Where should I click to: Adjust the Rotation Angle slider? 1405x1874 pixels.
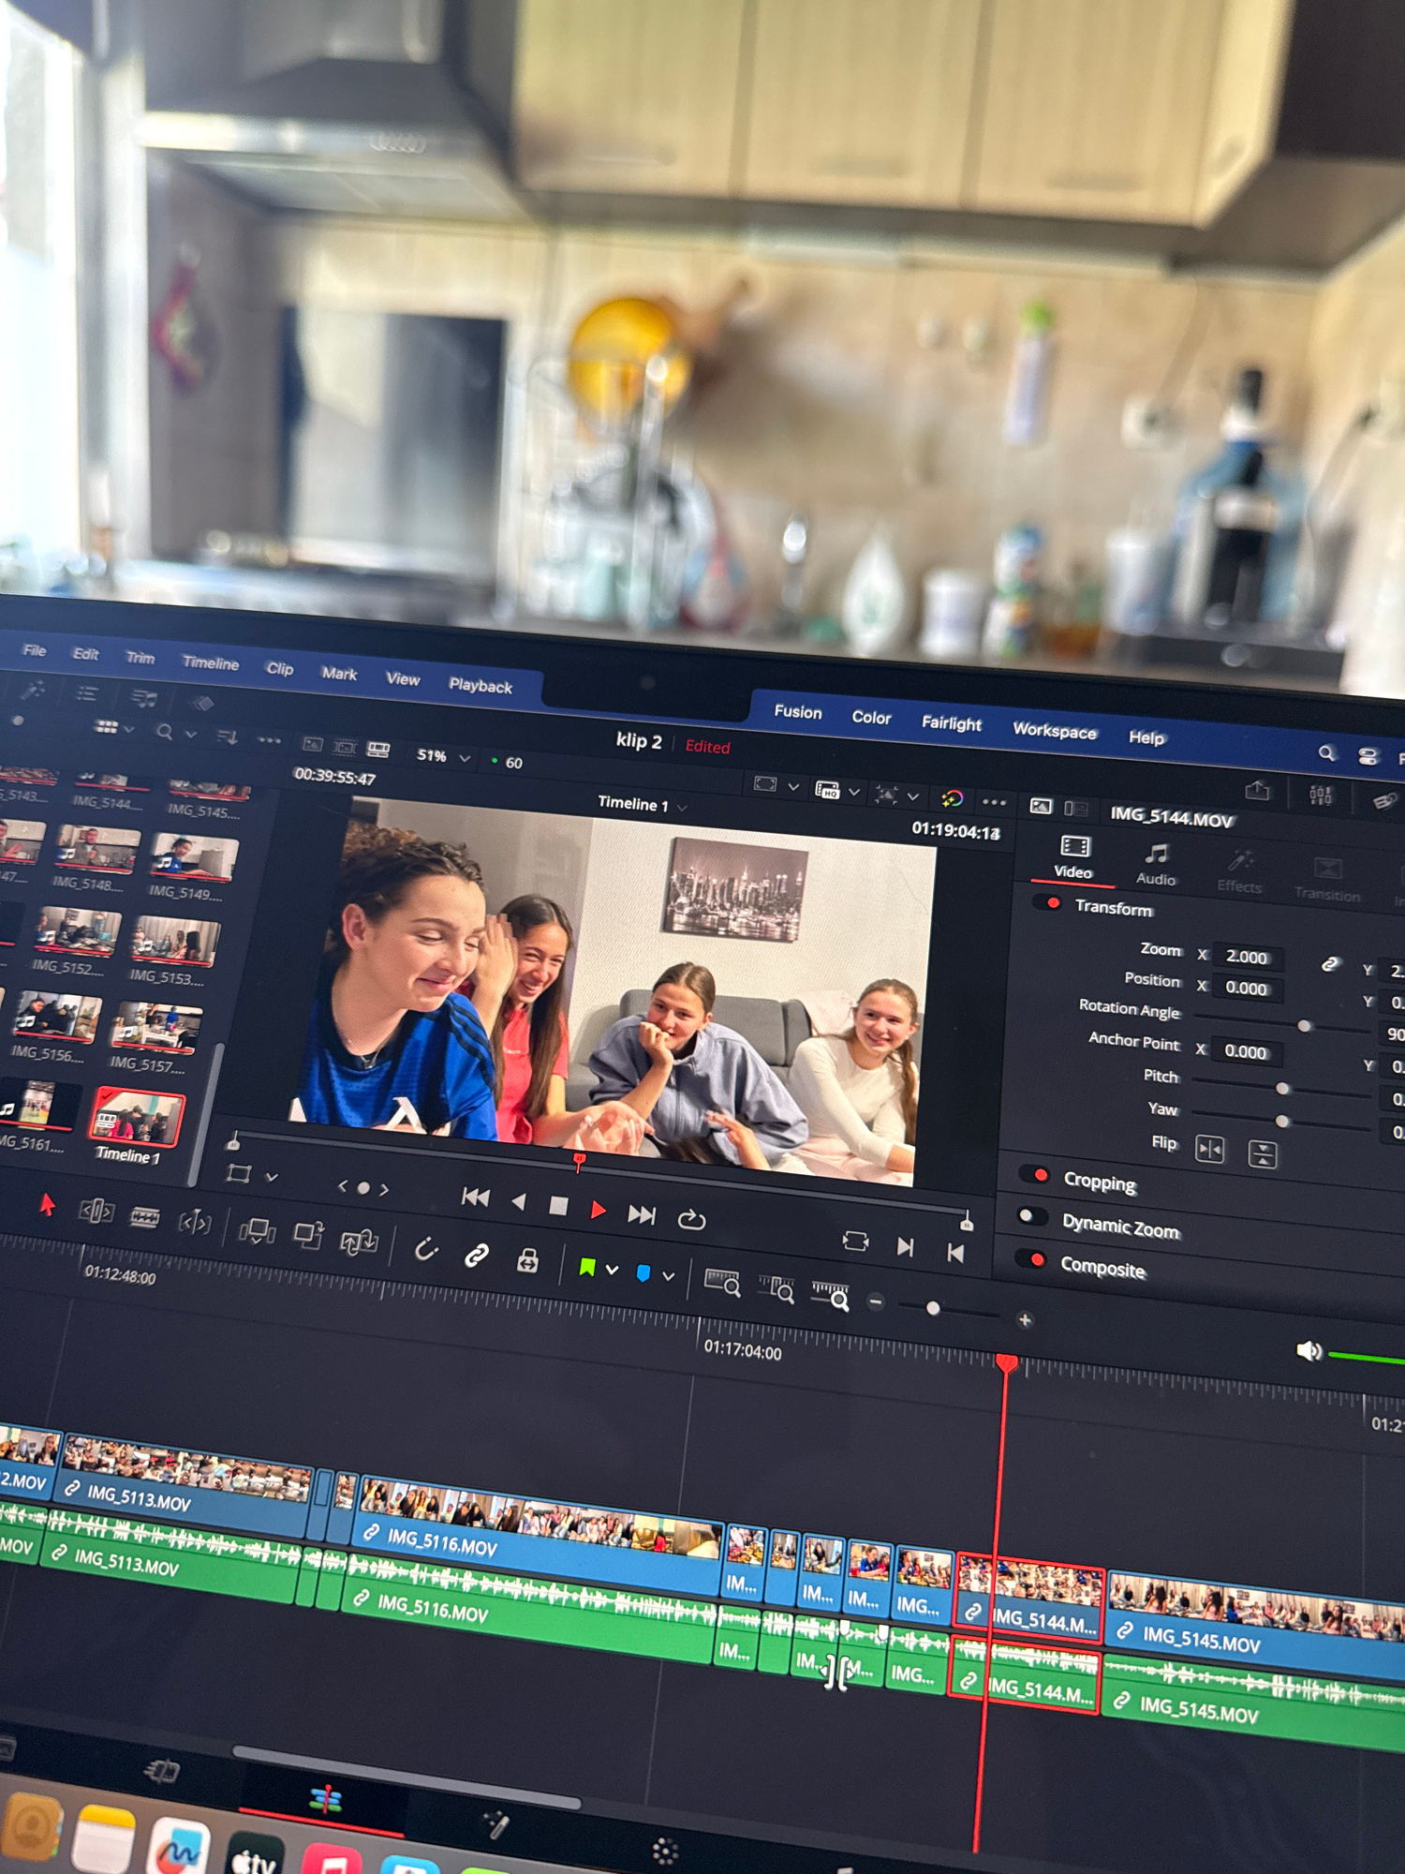1304,1026
